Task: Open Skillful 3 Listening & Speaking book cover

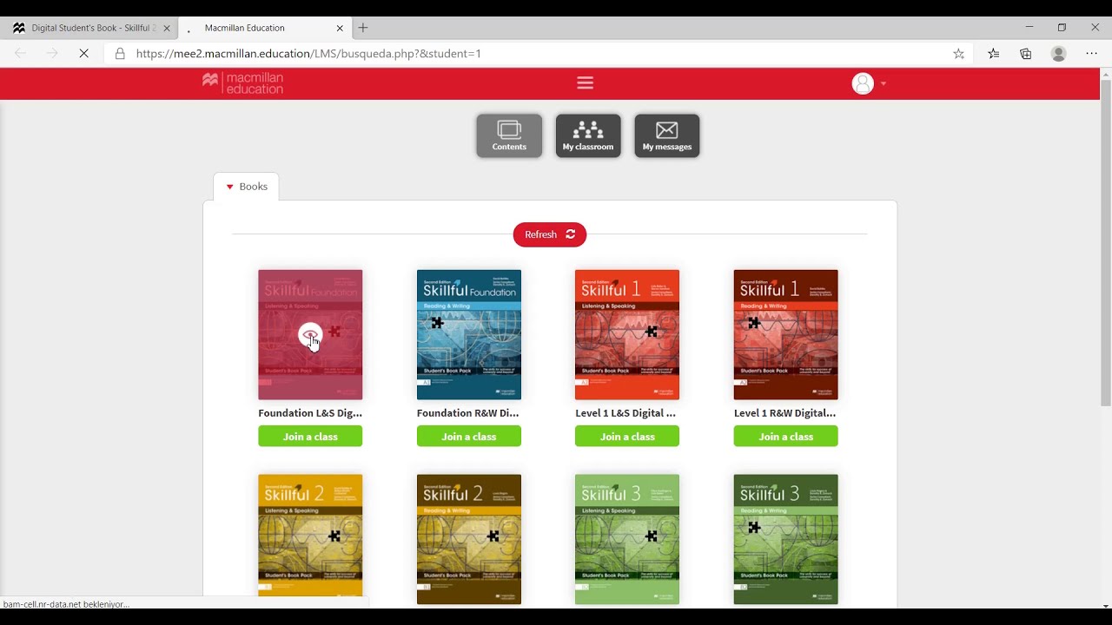Action: (x=627, y=539)
